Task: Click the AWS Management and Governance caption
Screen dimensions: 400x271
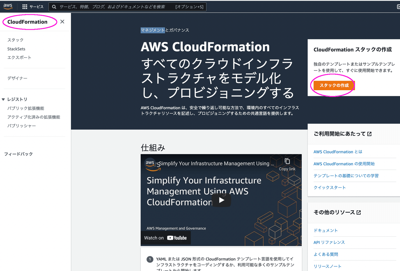Action: [x=176, y=228]
